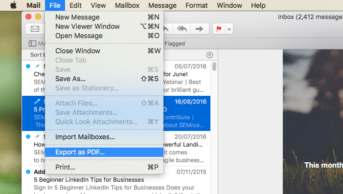Click unread dot of 07/11/2015 message
Screen dimensions: 343x194
tap(28, 172)
